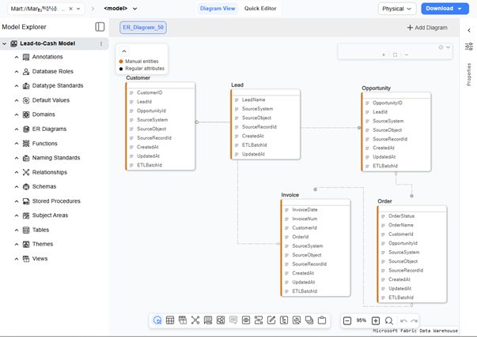Click CustomerID attribute in Customer table

click(x=150, y=92)
